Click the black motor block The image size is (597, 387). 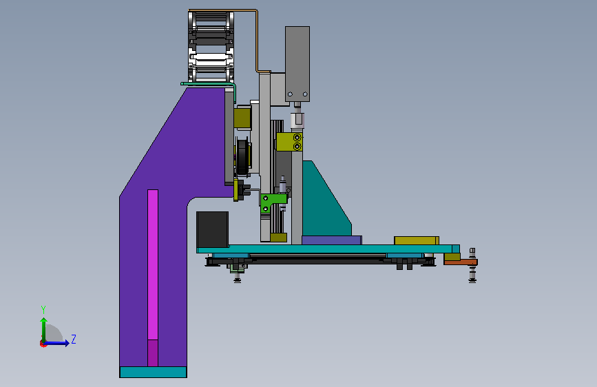[x=213, y=230]
